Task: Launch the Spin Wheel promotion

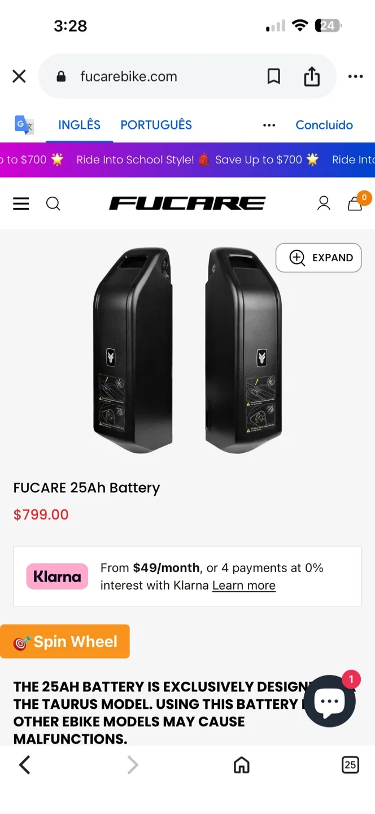Action: [x=65, y=641]
